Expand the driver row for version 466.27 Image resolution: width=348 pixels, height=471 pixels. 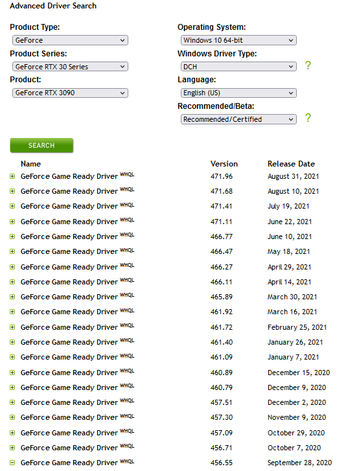12,267
